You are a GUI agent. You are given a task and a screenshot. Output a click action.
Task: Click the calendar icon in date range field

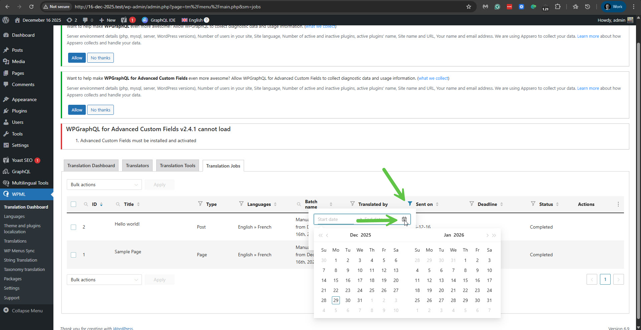tap(404, 219)
